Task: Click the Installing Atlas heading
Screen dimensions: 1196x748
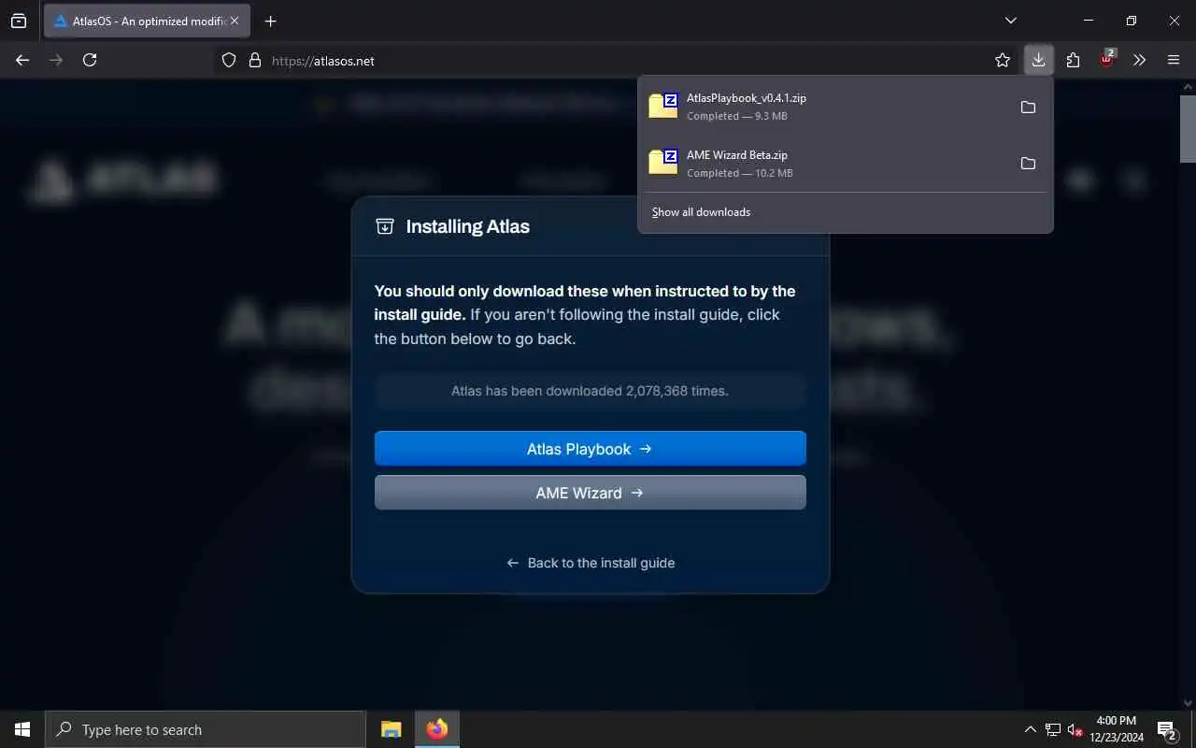Action: tap(467, 226)
